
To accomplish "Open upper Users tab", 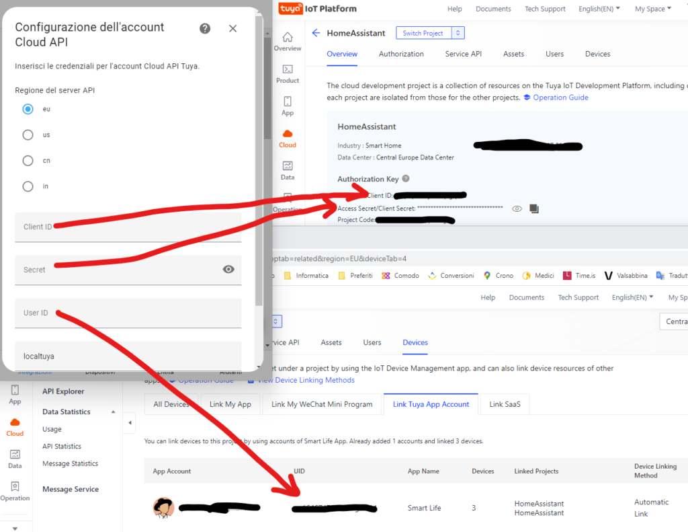I will click(554, 54).
